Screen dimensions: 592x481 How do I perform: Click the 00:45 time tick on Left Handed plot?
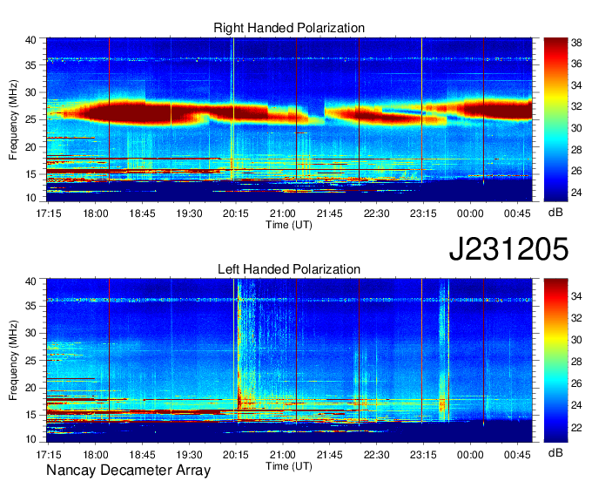point(517,455)
